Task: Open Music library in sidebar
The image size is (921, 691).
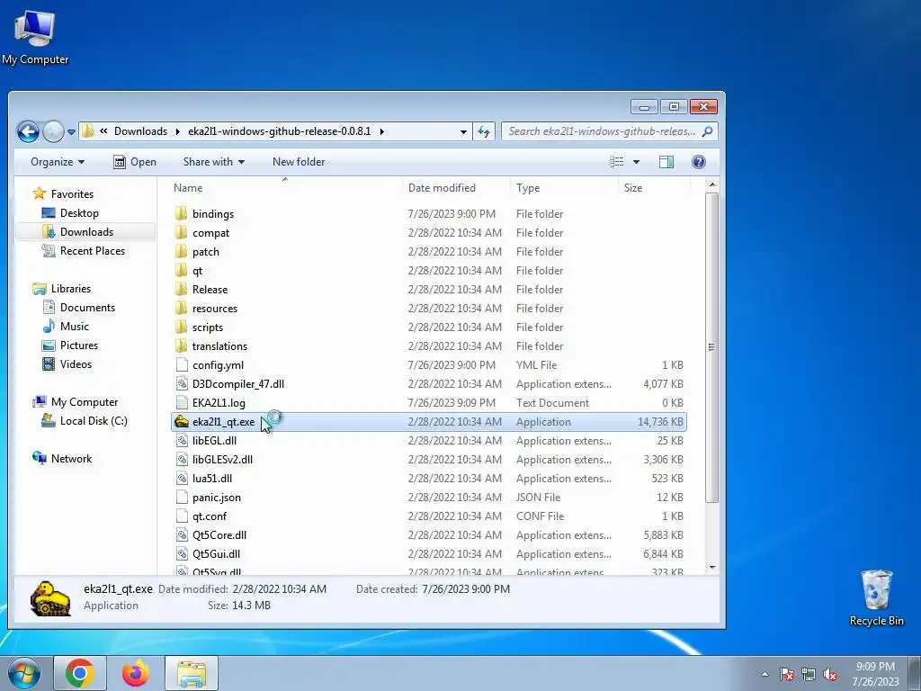Action: pyautogui.click(x=74, y=326)
